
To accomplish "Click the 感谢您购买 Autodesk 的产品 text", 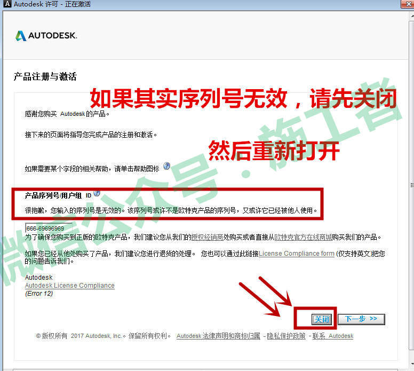I will click(x=67, y=114).
